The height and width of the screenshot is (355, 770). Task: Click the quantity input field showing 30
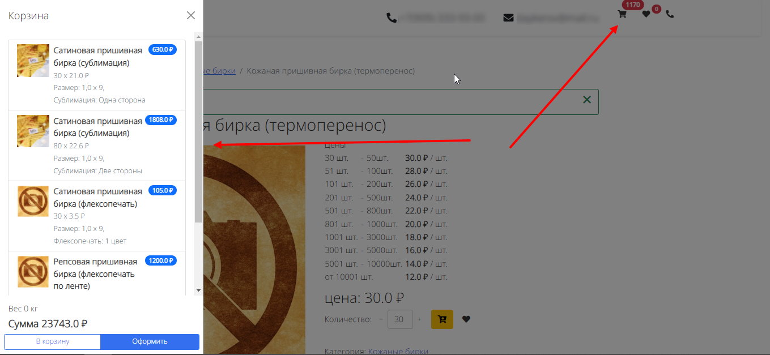[400, 319]
